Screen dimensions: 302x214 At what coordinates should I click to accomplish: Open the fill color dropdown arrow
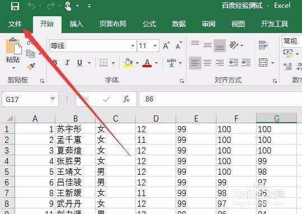(137, 63)
